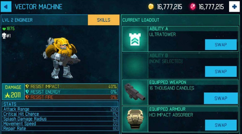Select the Resist Fire 0% bar
This screenshot has height=134, width=242.
tap(71, 97)
